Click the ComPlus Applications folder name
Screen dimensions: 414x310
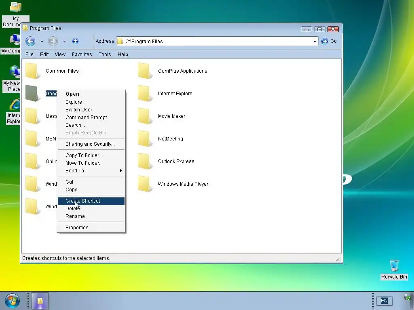[x=182, y=71]
